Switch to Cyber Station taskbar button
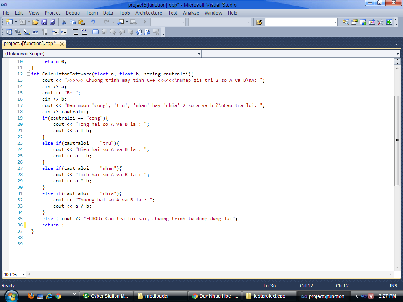The image size is (403, 302). point(106,296)
